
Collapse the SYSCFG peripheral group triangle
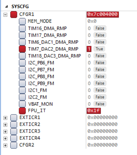click(7, 7)
